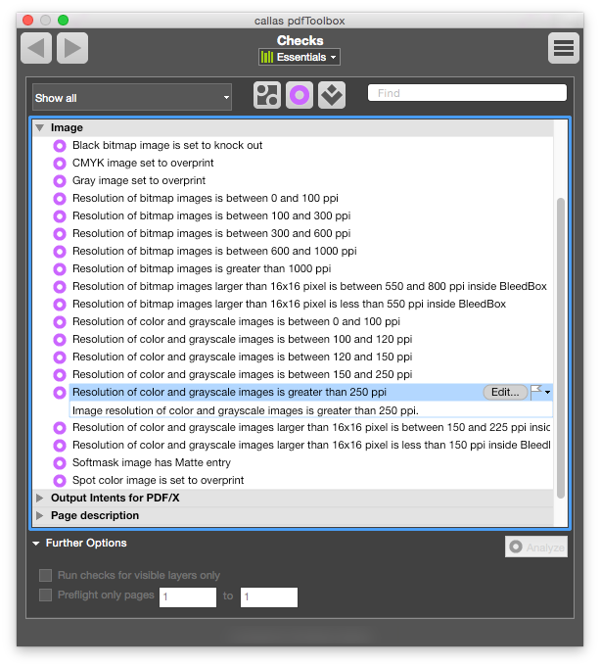Click check icon for bitmap 0 and 100 ppi
This screenshot has height=667, width=600.
click(60, 199)
